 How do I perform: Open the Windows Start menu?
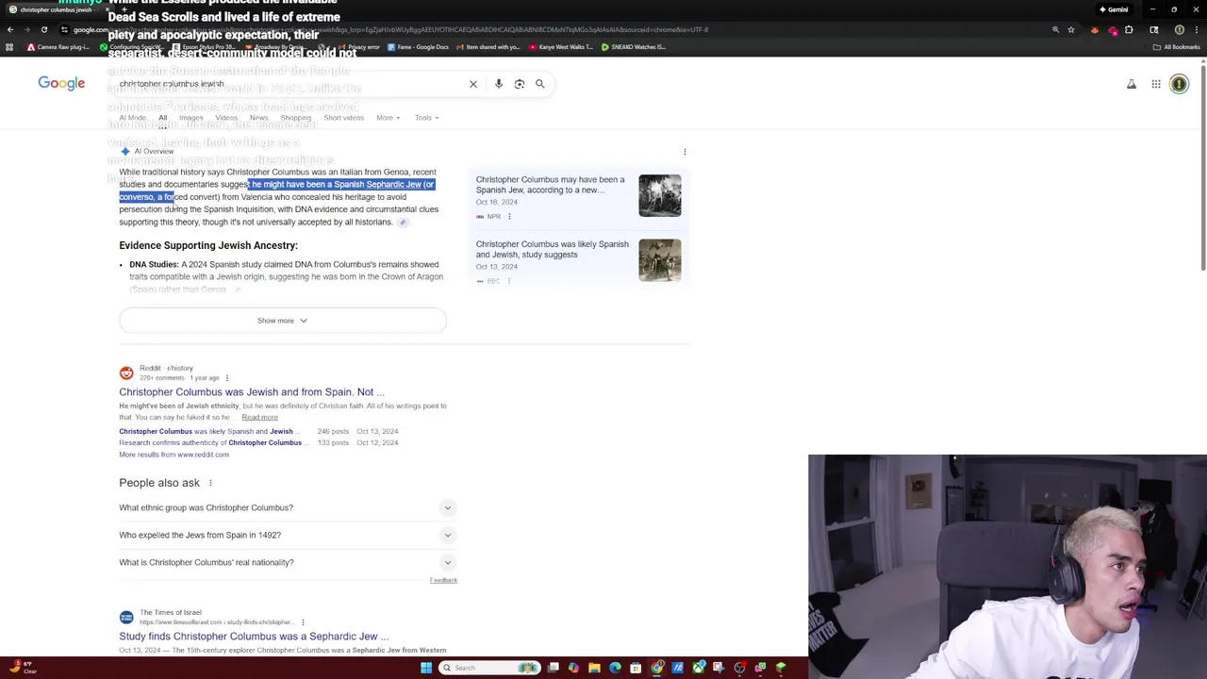coord(426,668)
